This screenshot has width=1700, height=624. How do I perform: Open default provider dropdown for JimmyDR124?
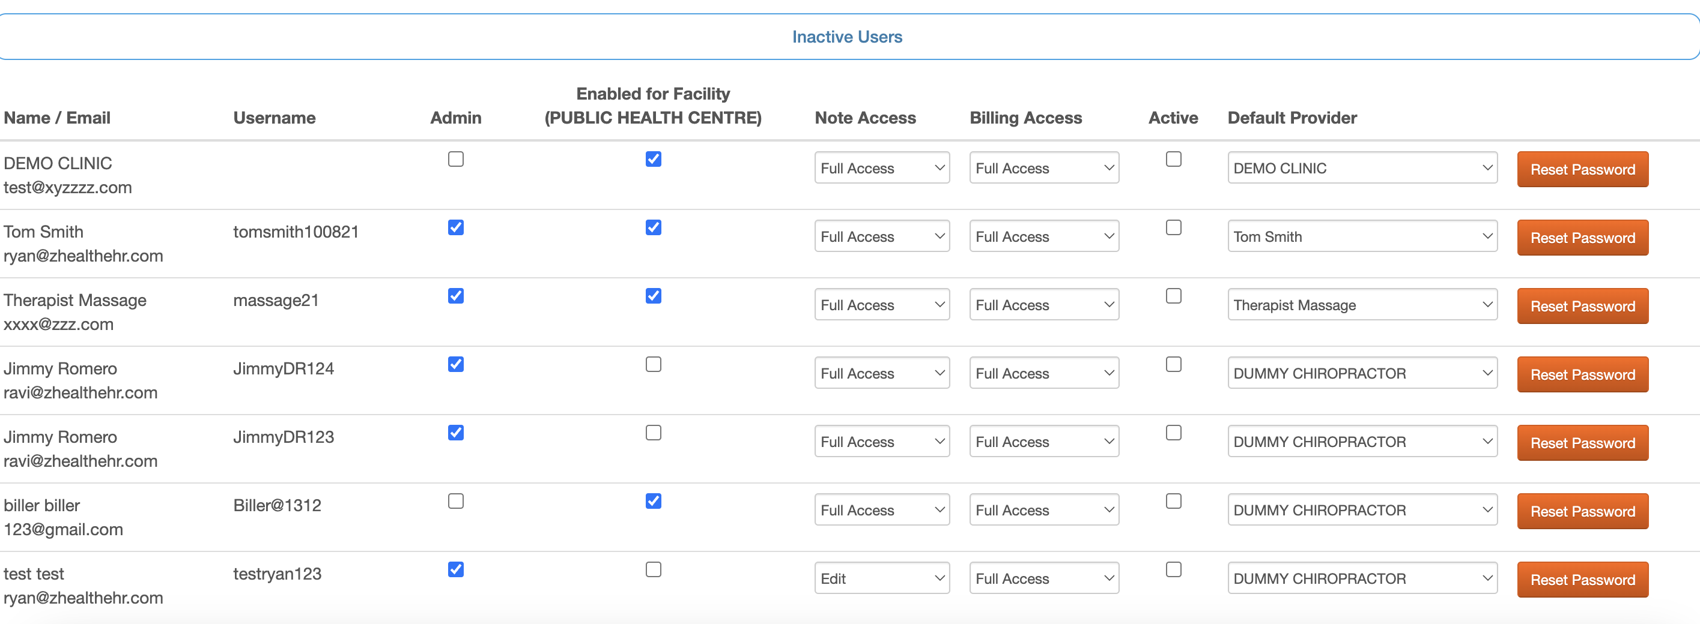coord(1362,374)
